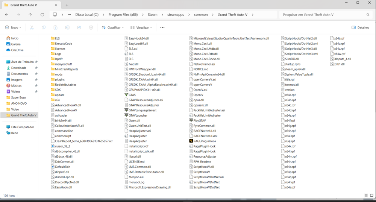Select the GTA5 executable icon

coord(126,95)
